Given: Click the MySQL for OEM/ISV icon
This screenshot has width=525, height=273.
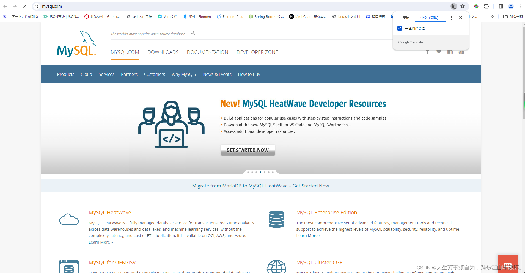Looking at the screenshot, I should (69, 266).
